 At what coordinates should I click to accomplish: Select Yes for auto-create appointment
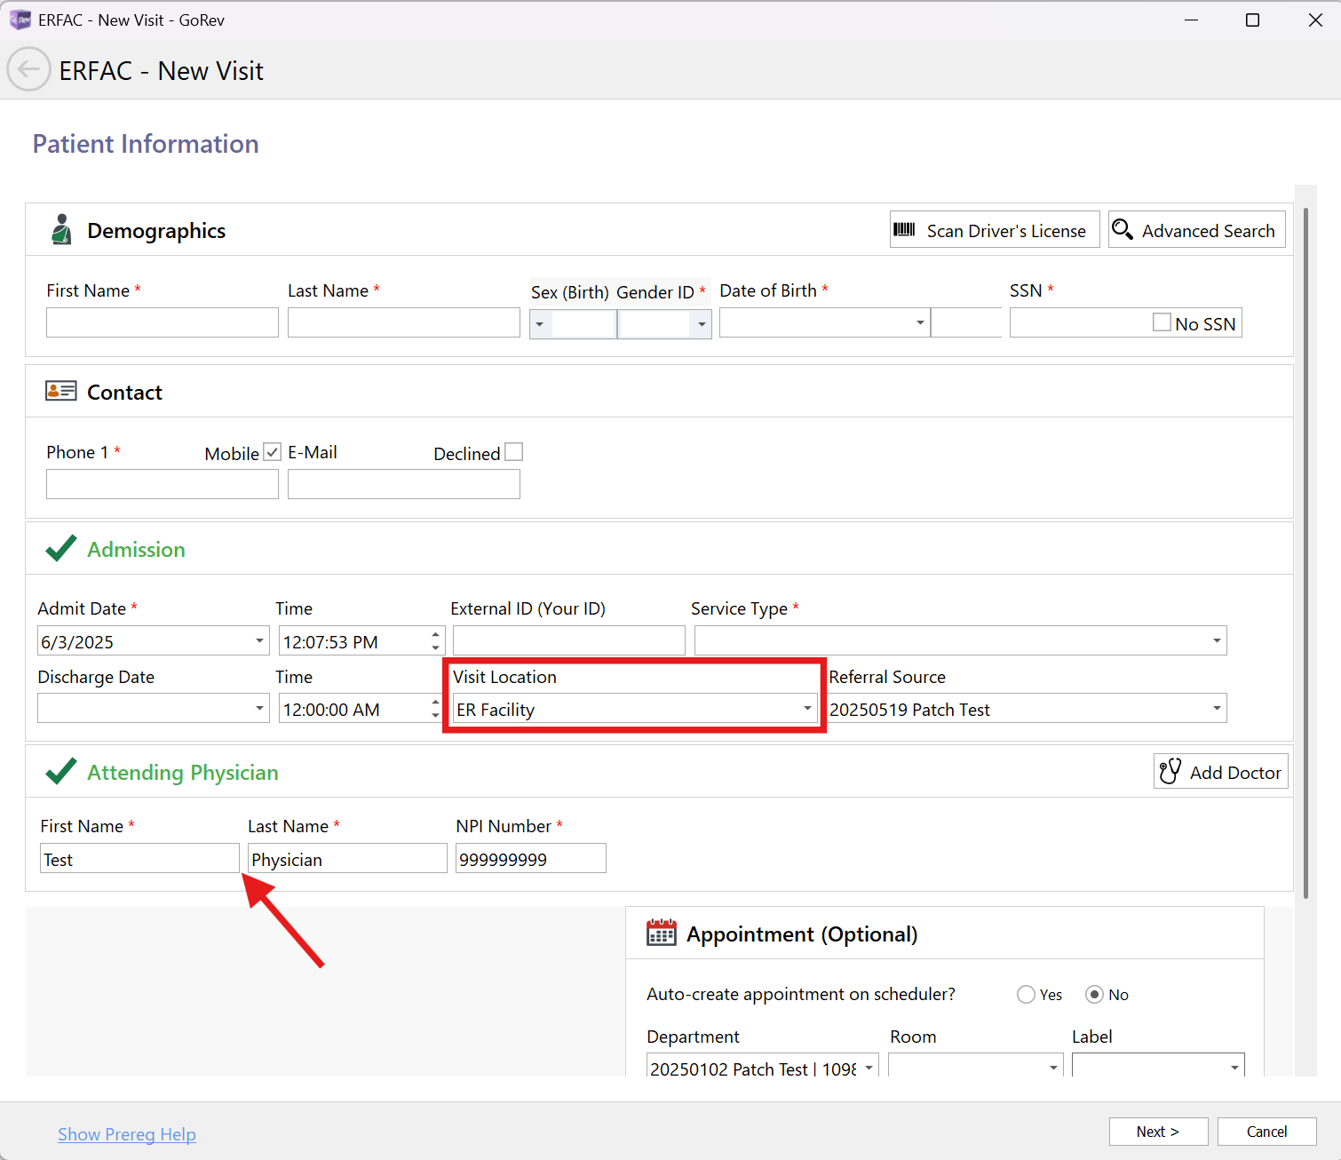1026,995
